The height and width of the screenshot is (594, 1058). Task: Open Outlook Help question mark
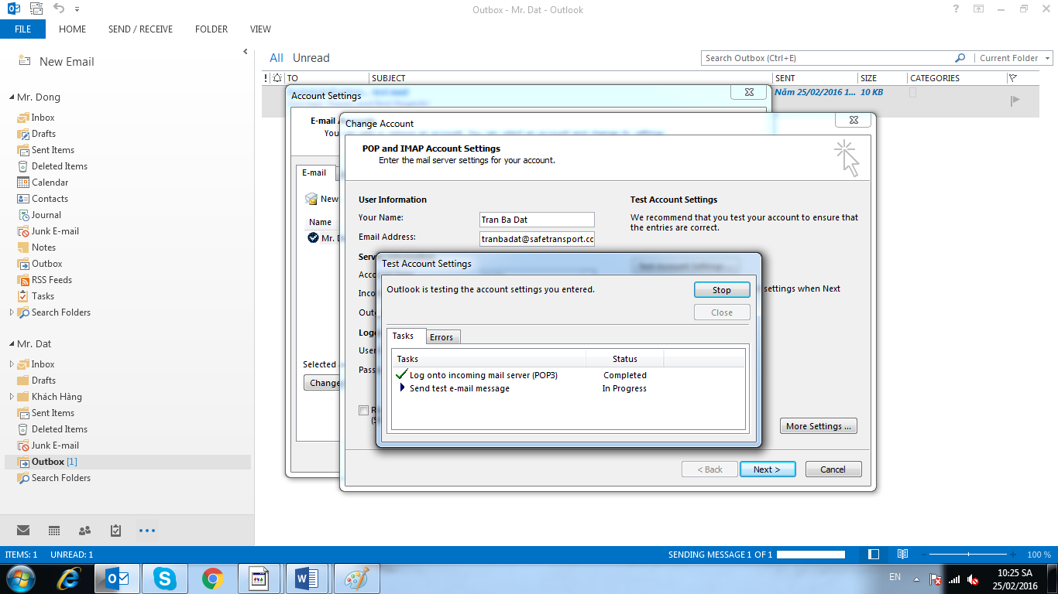click(956, 9)
